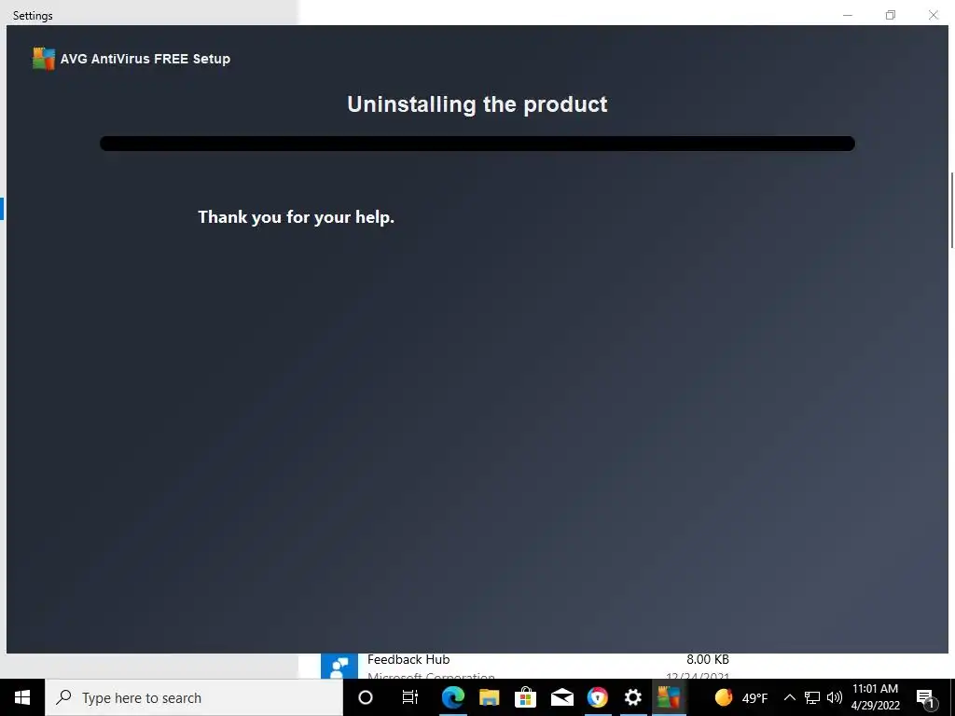
Task: Open the notification Action Center
Action: (925, 697)
